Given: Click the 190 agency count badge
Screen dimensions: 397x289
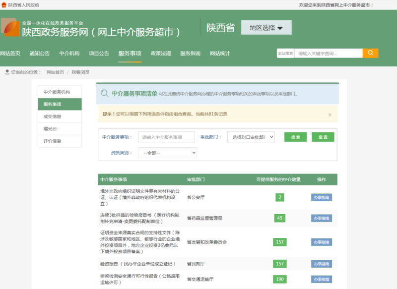Looking at the screenshot, I should tap(280, 279).
